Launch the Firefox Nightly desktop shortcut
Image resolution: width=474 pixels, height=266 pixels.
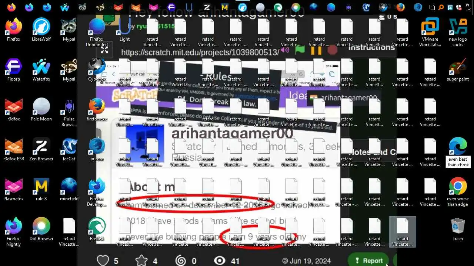[x=14, y=231]
